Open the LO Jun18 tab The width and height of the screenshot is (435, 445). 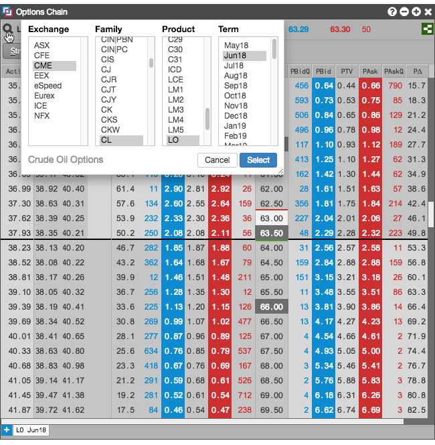[x=31, y=430]
